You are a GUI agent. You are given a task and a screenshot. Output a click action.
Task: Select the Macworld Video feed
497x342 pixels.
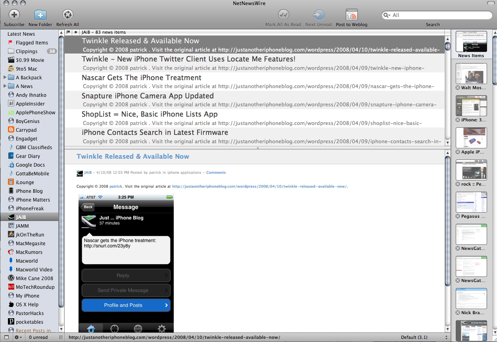coord(34,269)
